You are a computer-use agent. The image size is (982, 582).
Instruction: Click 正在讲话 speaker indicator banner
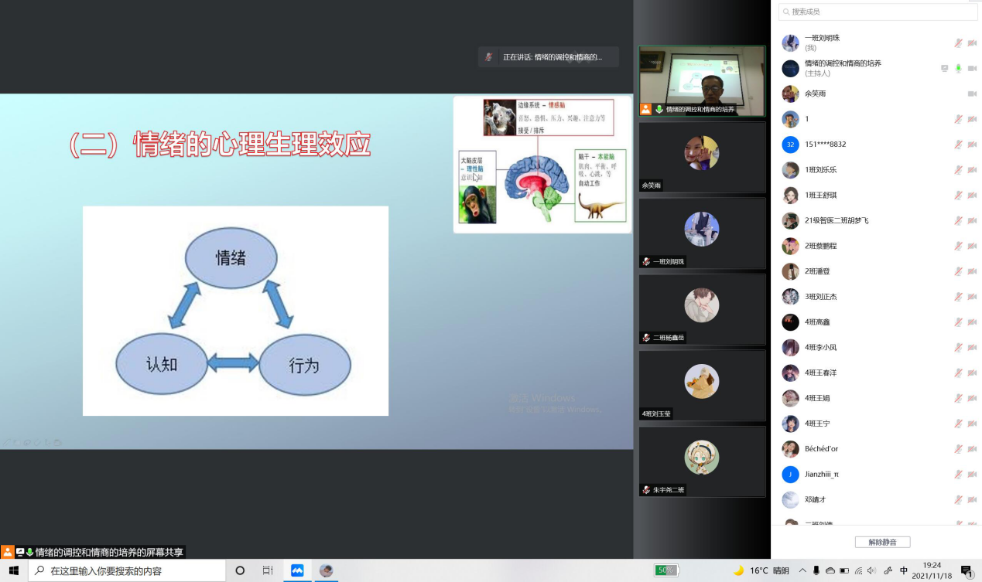coord(548,57)
